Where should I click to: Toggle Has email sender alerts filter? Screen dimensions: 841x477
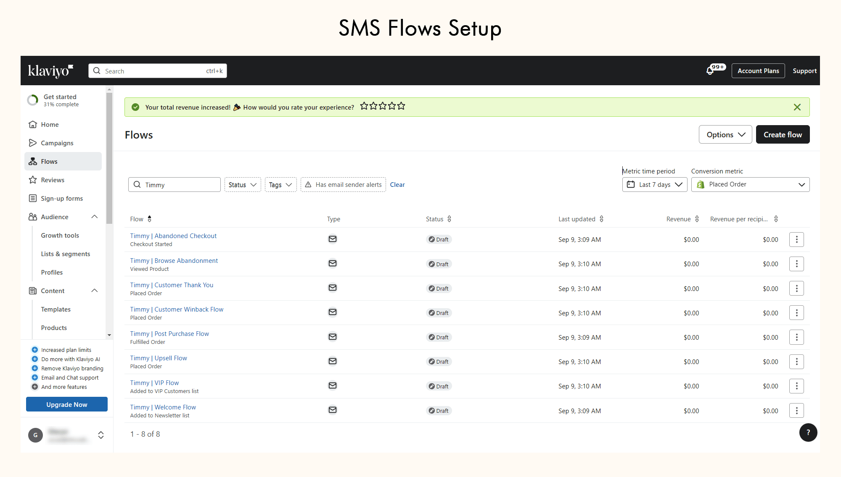click(343, 185)
